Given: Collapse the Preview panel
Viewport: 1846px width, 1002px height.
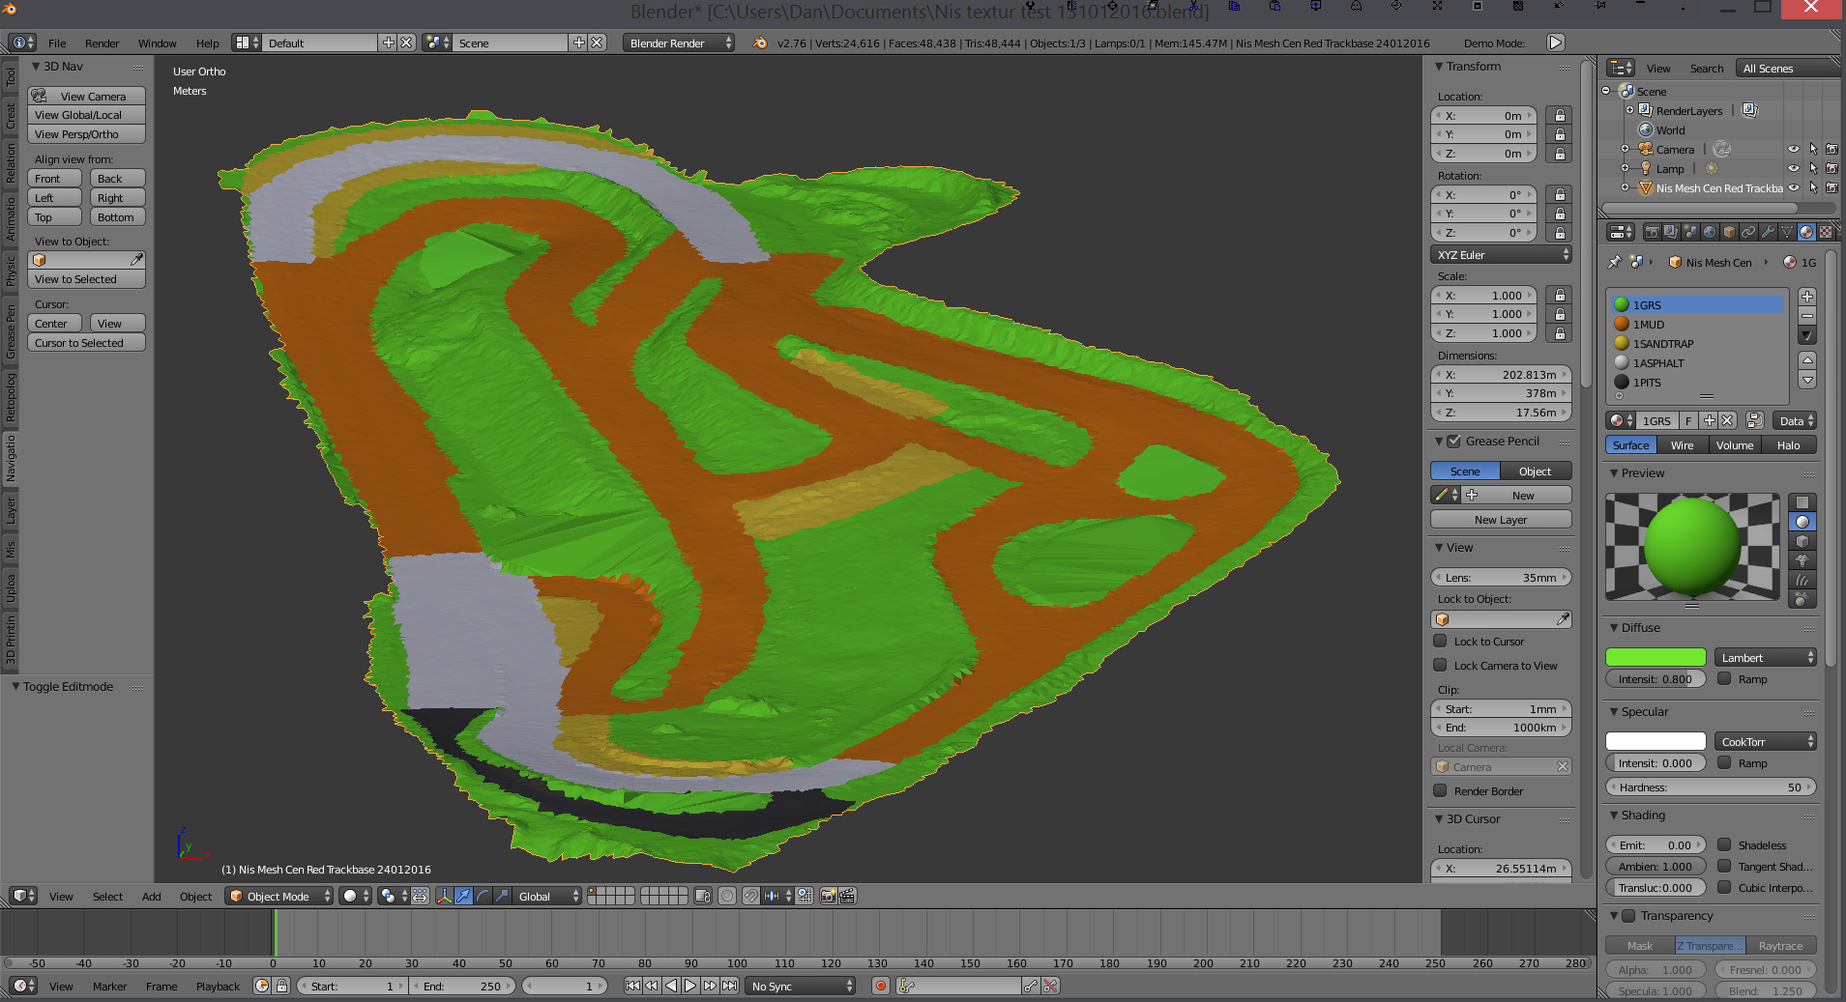Looking at the screenshot, I should (x=1614, y=472).
